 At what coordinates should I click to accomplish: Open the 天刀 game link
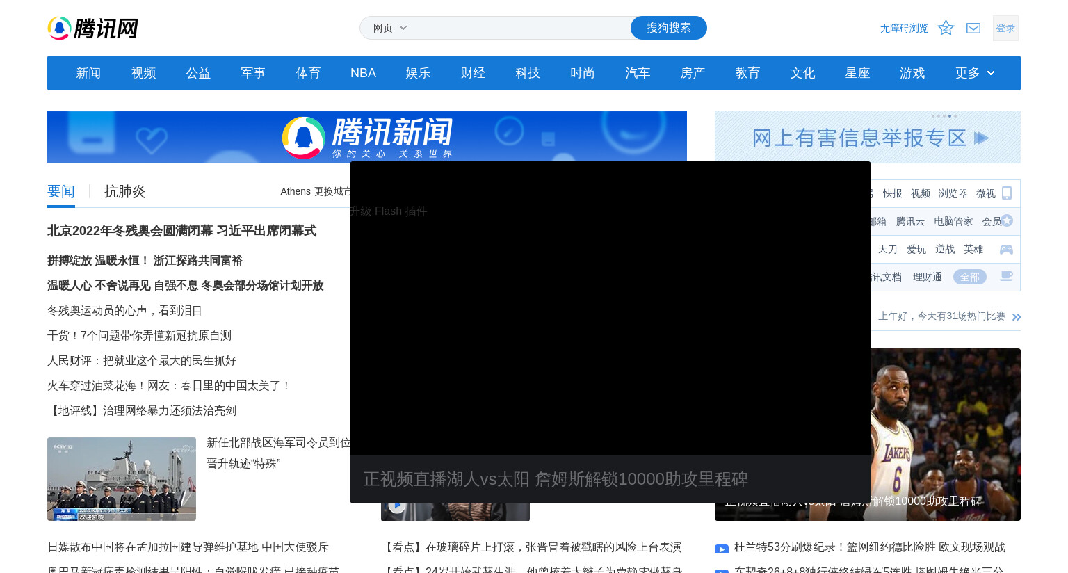coord(887,249)
